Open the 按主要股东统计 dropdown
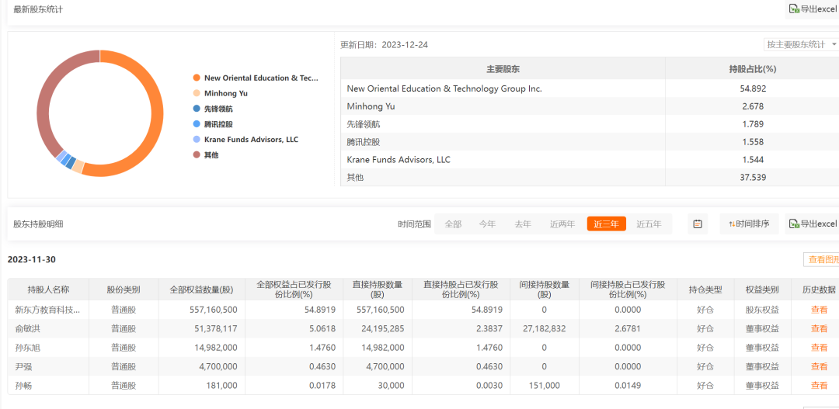The image size is (839, 409). point(801,44)
